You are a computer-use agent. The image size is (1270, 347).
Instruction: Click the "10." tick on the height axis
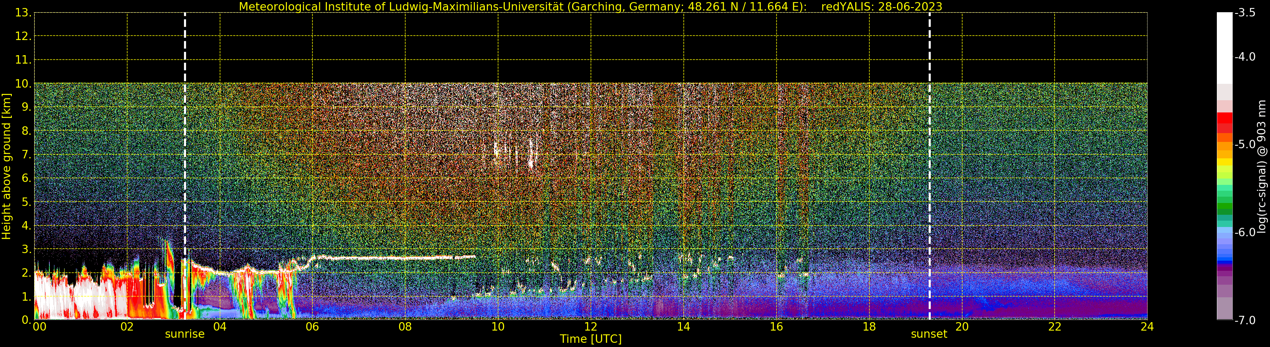click(23, 84)
